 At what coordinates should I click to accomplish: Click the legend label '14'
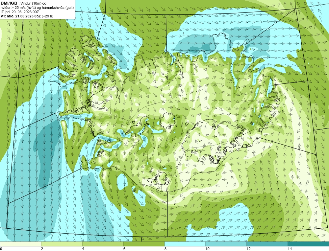[x=290, y=249]
